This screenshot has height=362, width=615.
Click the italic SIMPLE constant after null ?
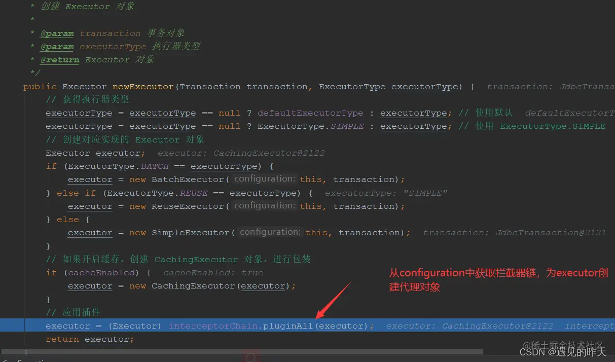pyautogui.click(x=347, y=126)
